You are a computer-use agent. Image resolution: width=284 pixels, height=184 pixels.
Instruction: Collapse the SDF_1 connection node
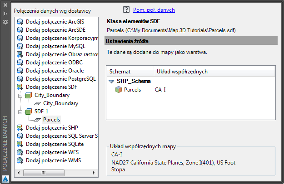tap(20, 112)
